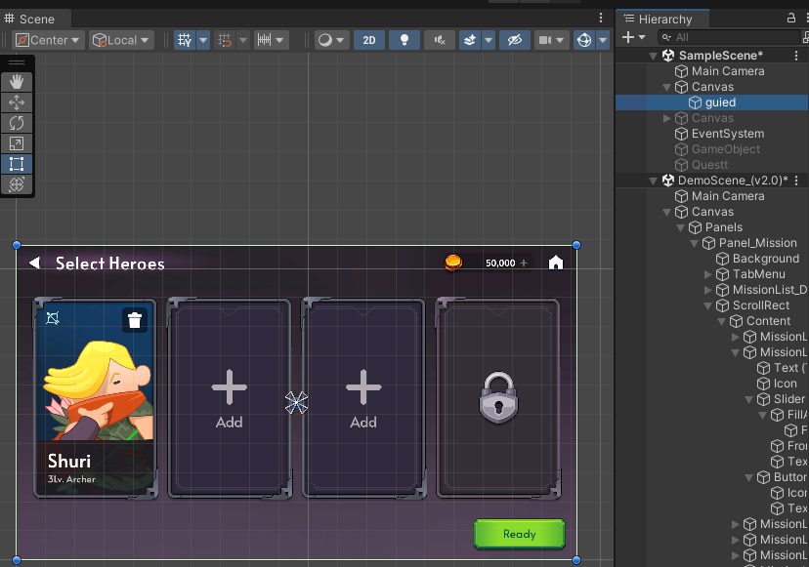Toggle grid visibility button
This screenshot has width=809, height=567.
click(185, 40)
